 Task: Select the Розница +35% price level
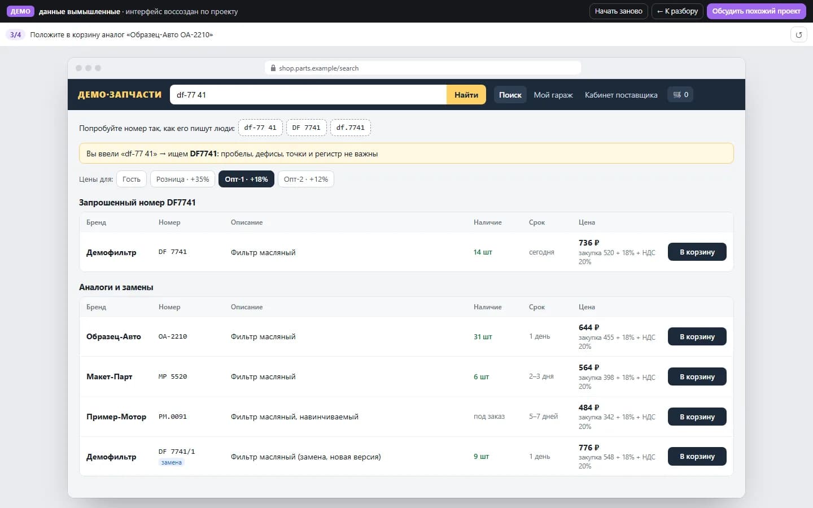tap(182, 179)
